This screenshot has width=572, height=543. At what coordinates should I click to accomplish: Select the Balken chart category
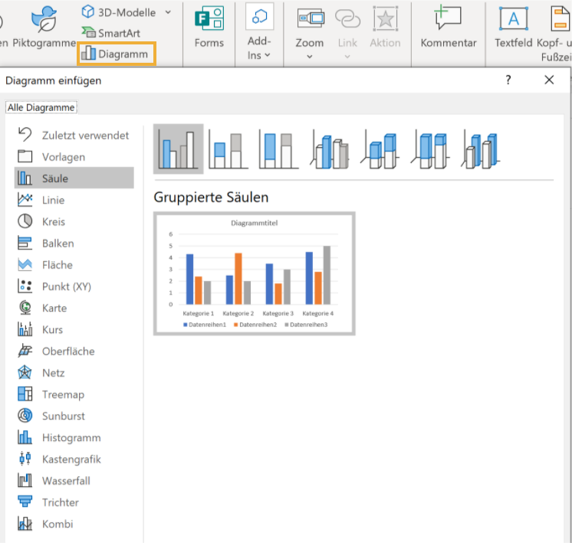74,243
